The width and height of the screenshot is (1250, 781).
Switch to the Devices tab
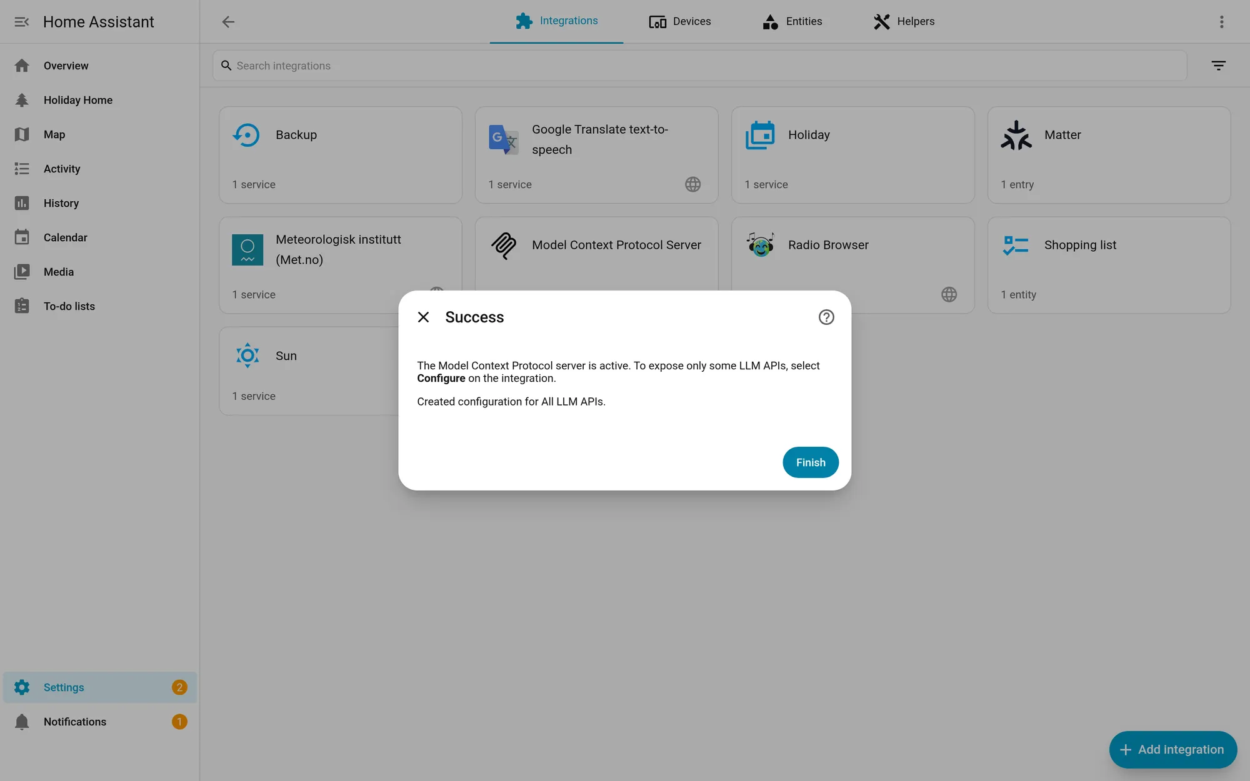pyautogui.click(x=680, y=21)
